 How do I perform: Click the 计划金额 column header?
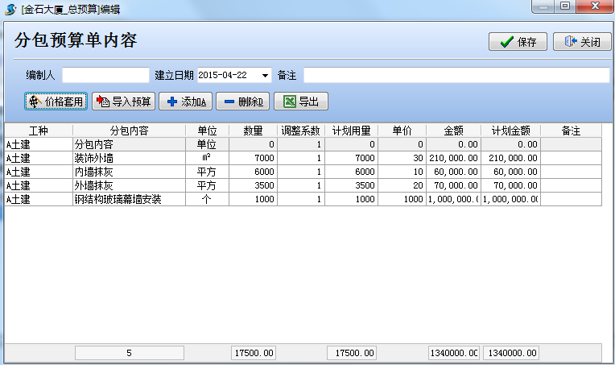click(510, 131)
